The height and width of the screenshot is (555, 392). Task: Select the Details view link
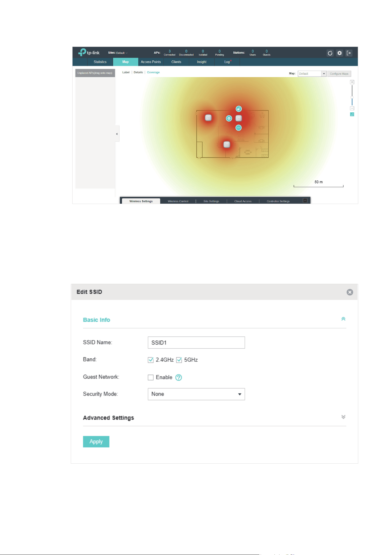point(138,72)
